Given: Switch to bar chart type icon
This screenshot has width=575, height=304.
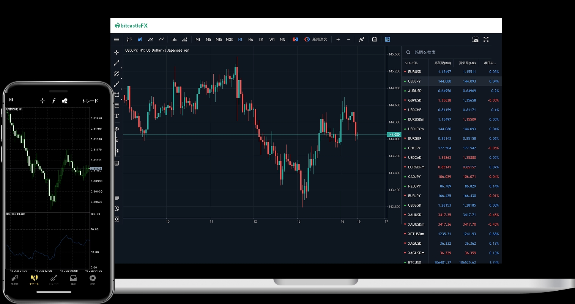Looking at the screenshot, I should pos(129,40).
